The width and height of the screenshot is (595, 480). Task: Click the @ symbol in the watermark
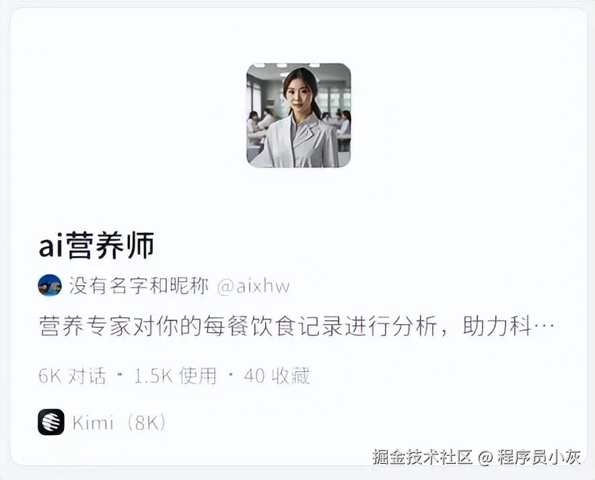[x=485, y=458]
